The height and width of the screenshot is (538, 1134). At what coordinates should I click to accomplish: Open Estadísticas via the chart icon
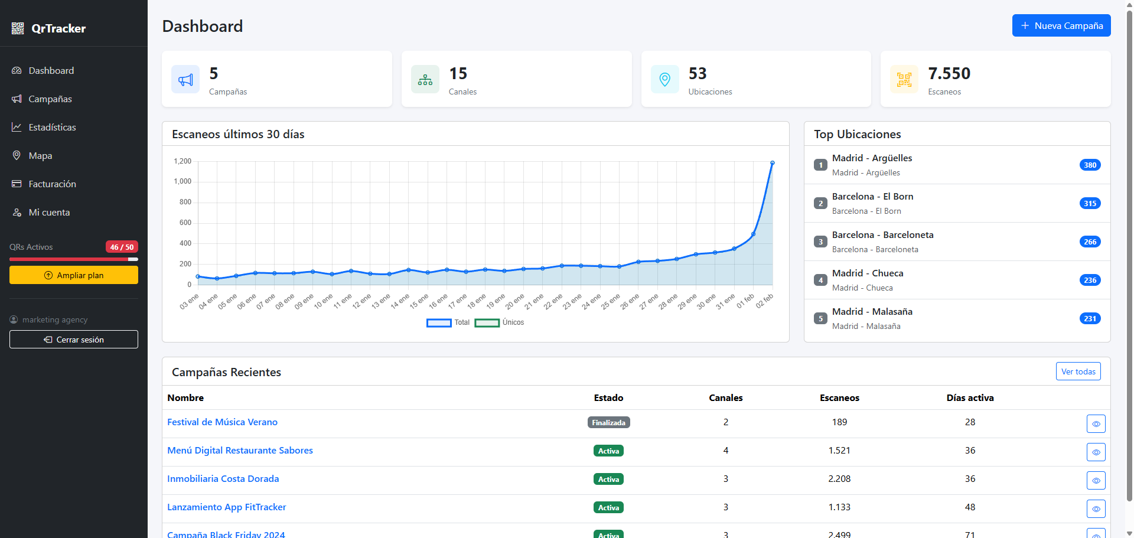click(x=17, y=127)
